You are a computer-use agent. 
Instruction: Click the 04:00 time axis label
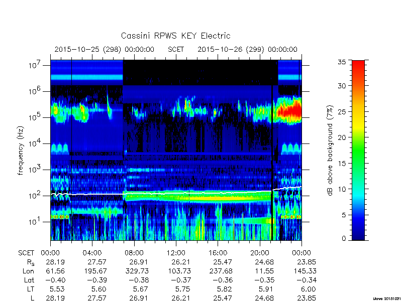[92, 253]
